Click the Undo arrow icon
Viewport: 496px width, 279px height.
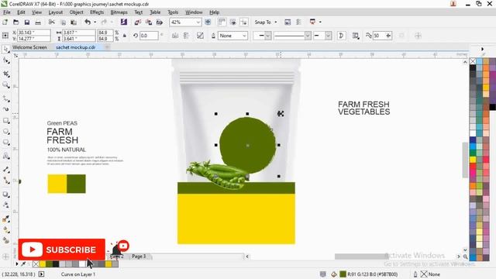88,22
